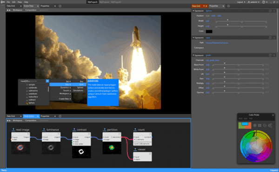The height and width of the screenshot is (172, 279).
Task: Click Workspace breadcrumb in Scene View
Action: (x=18, y=10)
